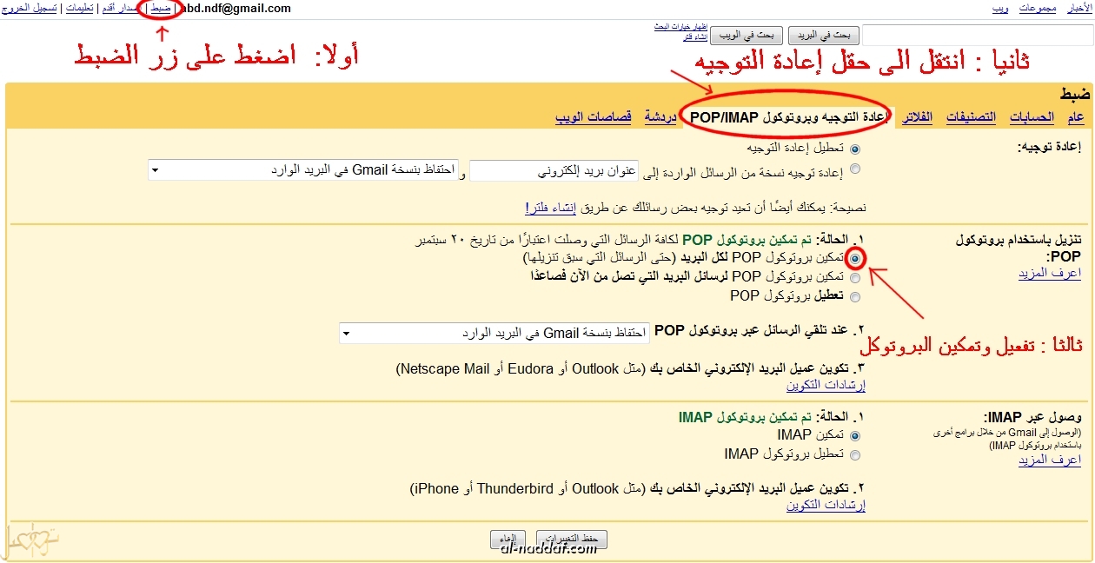This screenshot has width=1095, height=563.
Task: Focus the mail search text box
Action: [978, 36]
